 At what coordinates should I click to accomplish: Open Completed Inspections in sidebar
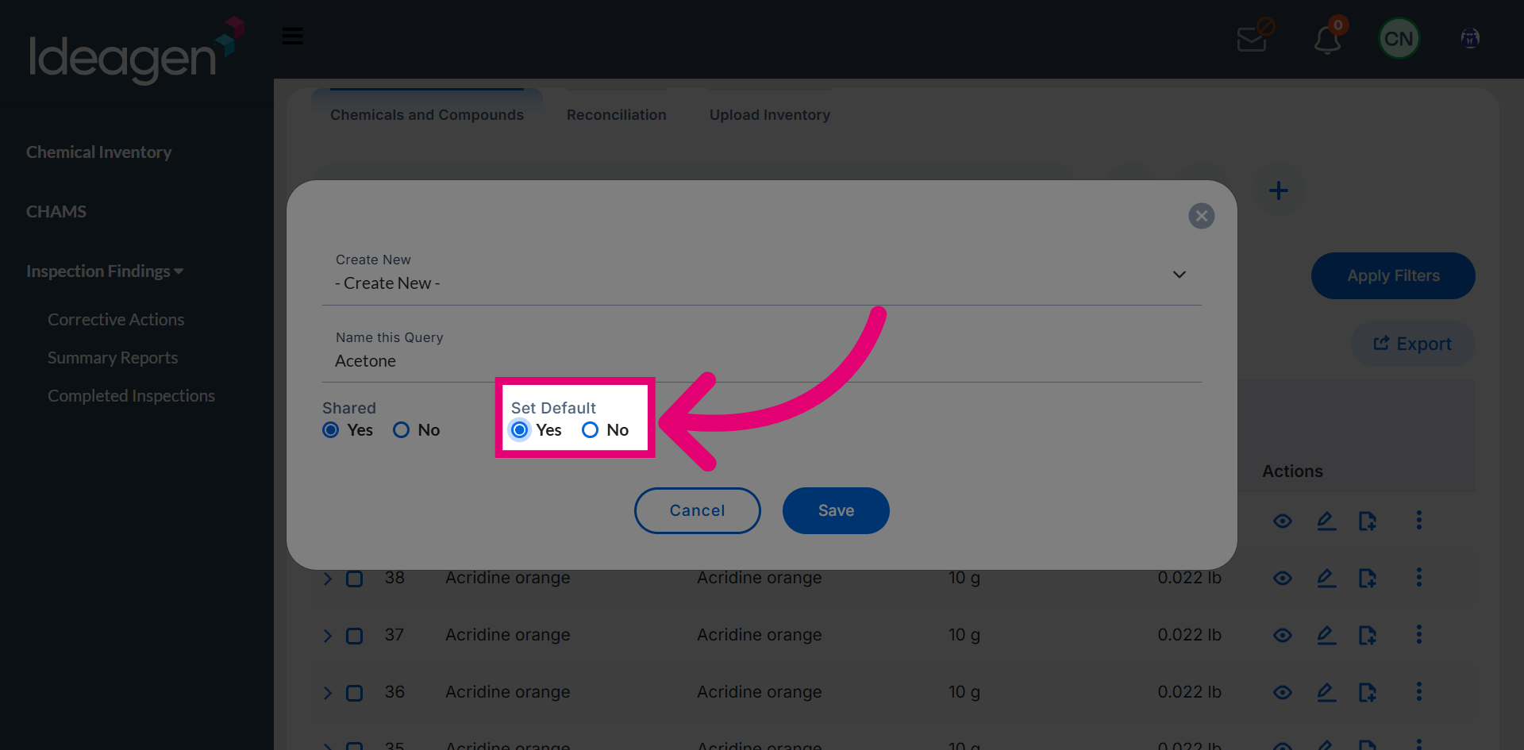(x=131, y=395)
